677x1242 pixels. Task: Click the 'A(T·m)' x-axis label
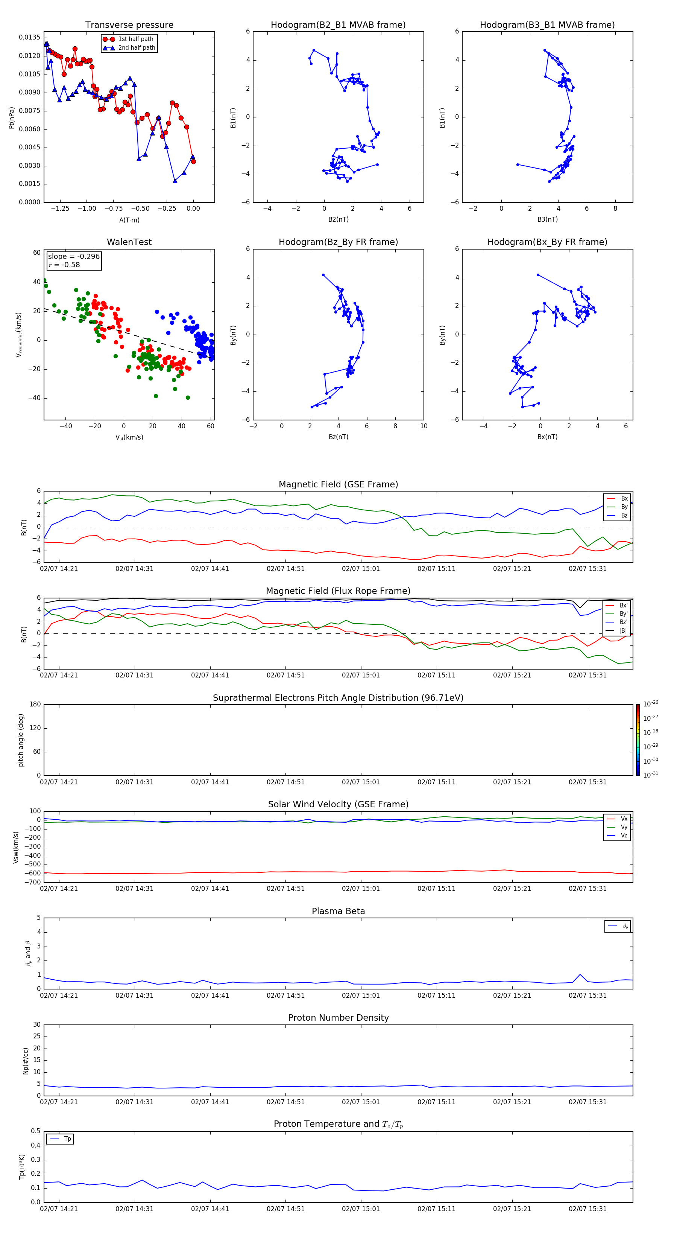(x=129, y=220)
